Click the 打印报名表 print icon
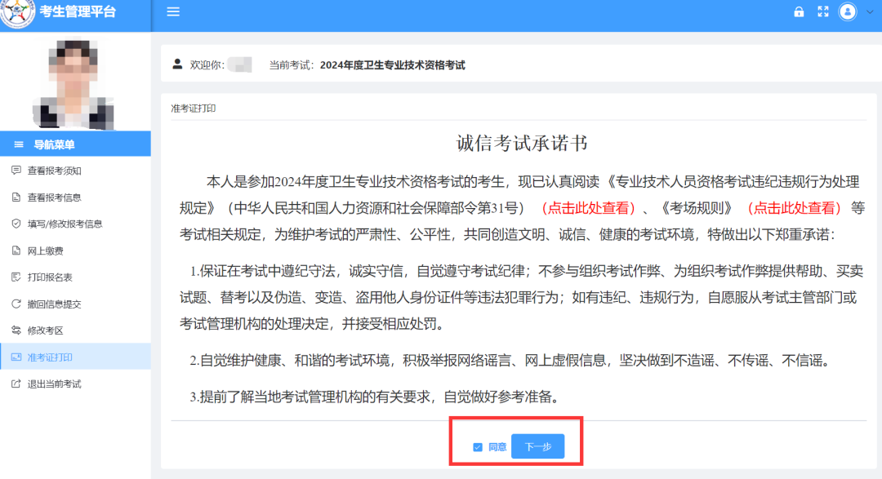 tap(18, 275)
